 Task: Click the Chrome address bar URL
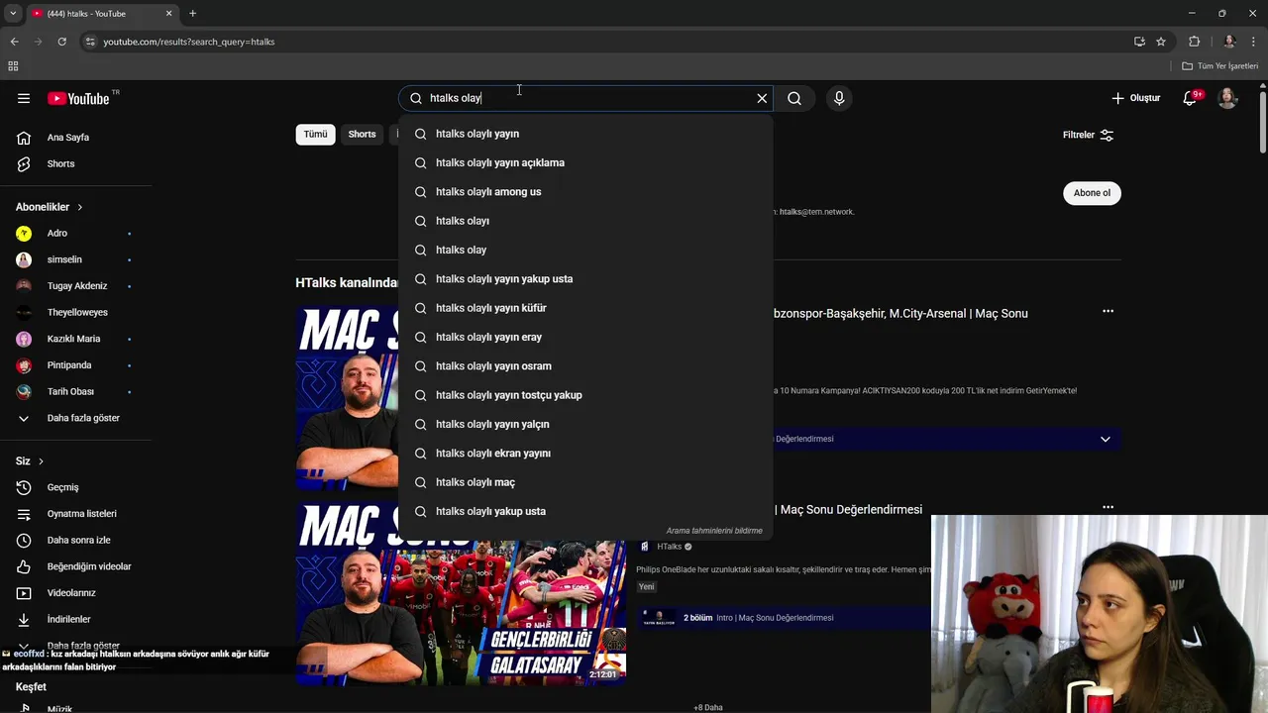coord(188,42)
